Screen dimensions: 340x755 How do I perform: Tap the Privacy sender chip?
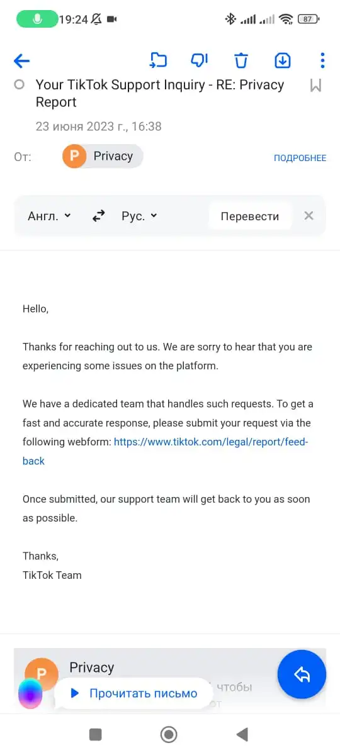point(103,157)
